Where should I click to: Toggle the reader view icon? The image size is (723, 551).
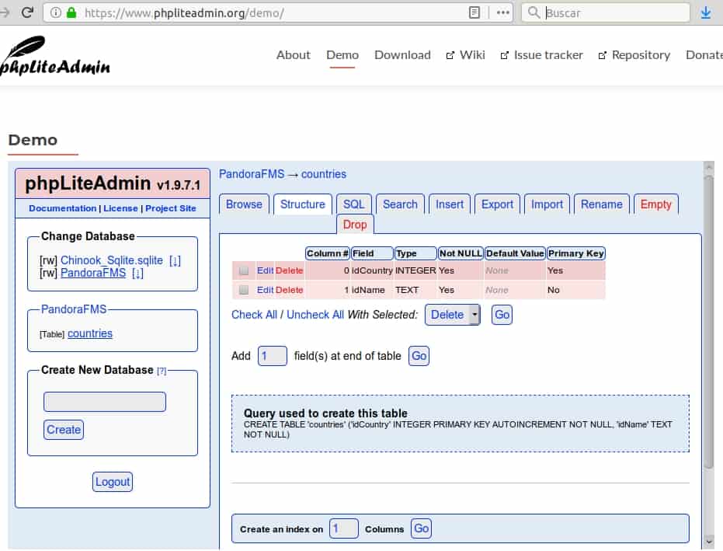(x=474, y=12)
